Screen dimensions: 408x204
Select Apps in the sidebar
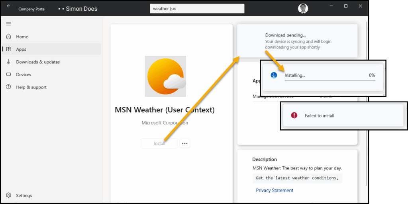pyautogui.click(x=21, y=49)
